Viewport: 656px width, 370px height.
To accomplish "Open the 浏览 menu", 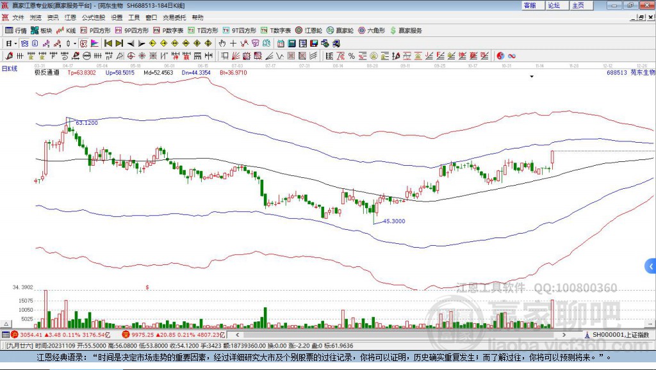I will (36, 17).
